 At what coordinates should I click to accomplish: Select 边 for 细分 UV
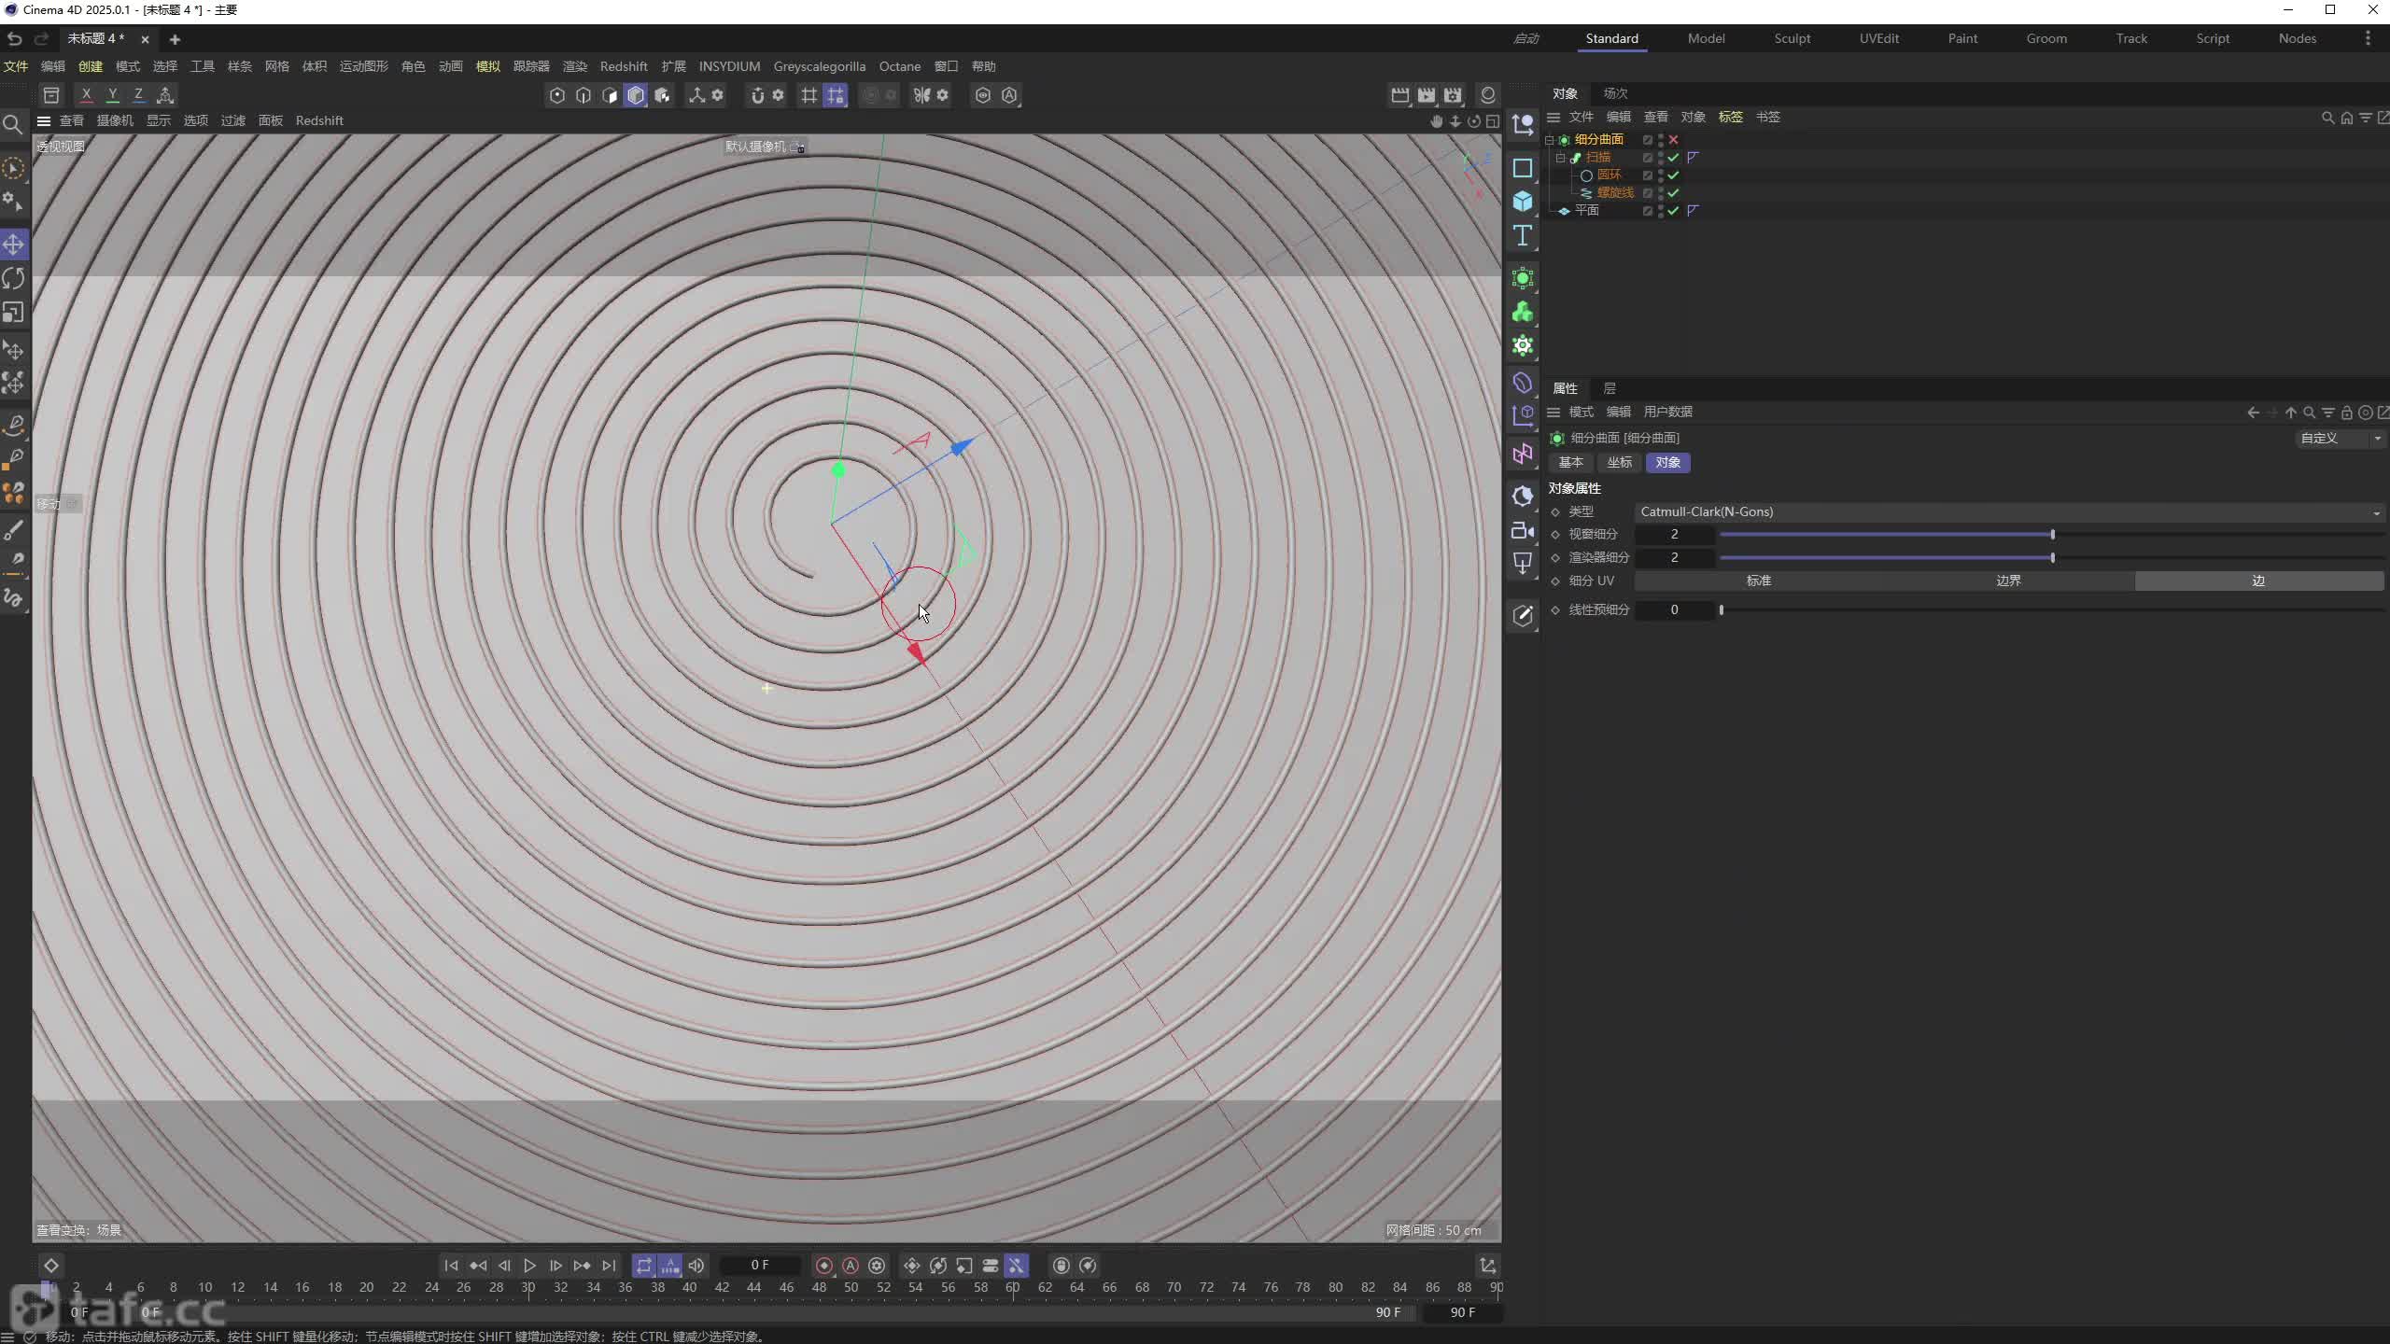coord(2259,581)
